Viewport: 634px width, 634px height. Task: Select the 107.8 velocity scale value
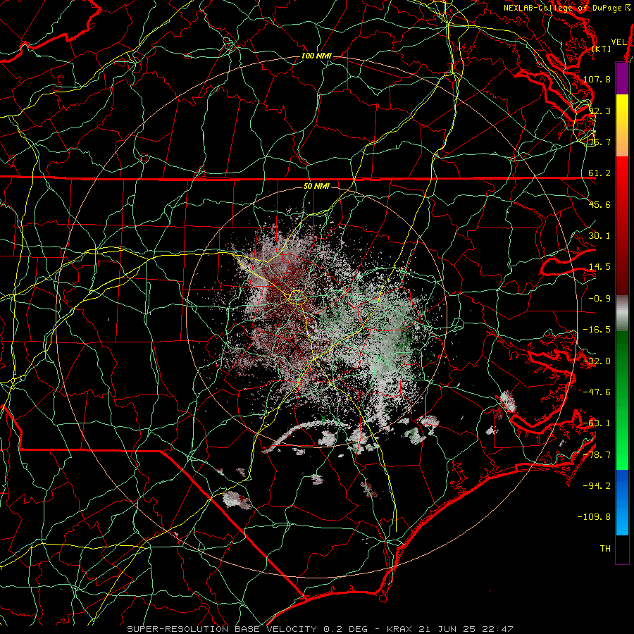click(x=597, y=79)
